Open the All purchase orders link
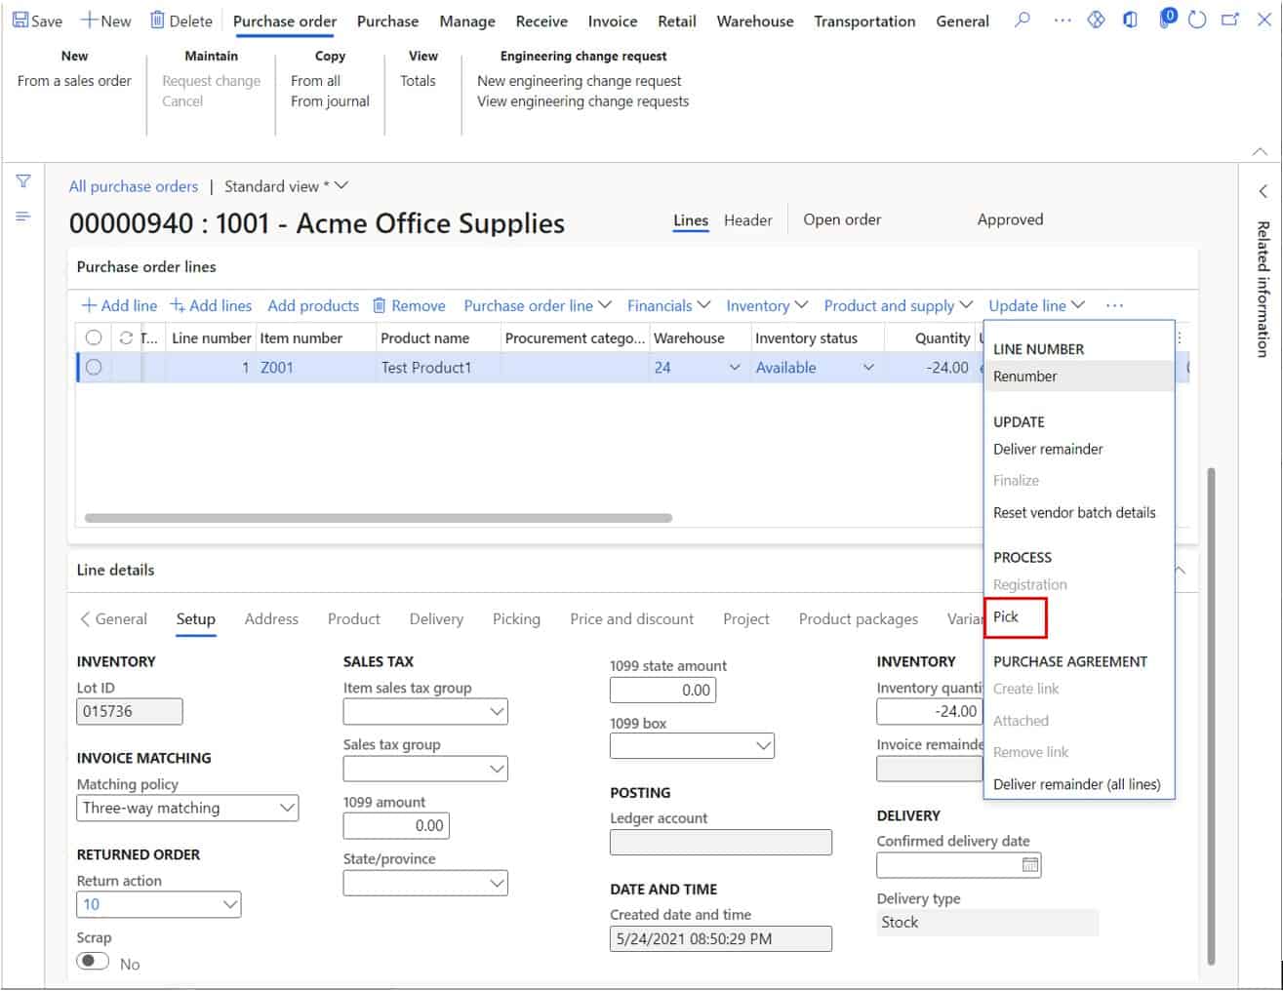 pos(134,185)
